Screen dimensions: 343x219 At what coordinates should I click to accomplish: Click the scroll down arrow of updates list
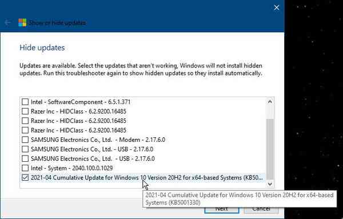click(x=270, y=184)
